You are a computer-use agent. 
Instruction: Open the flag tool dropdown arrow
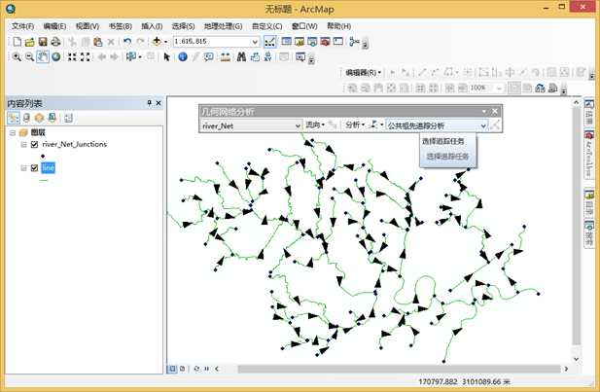(x=381, y=125)
